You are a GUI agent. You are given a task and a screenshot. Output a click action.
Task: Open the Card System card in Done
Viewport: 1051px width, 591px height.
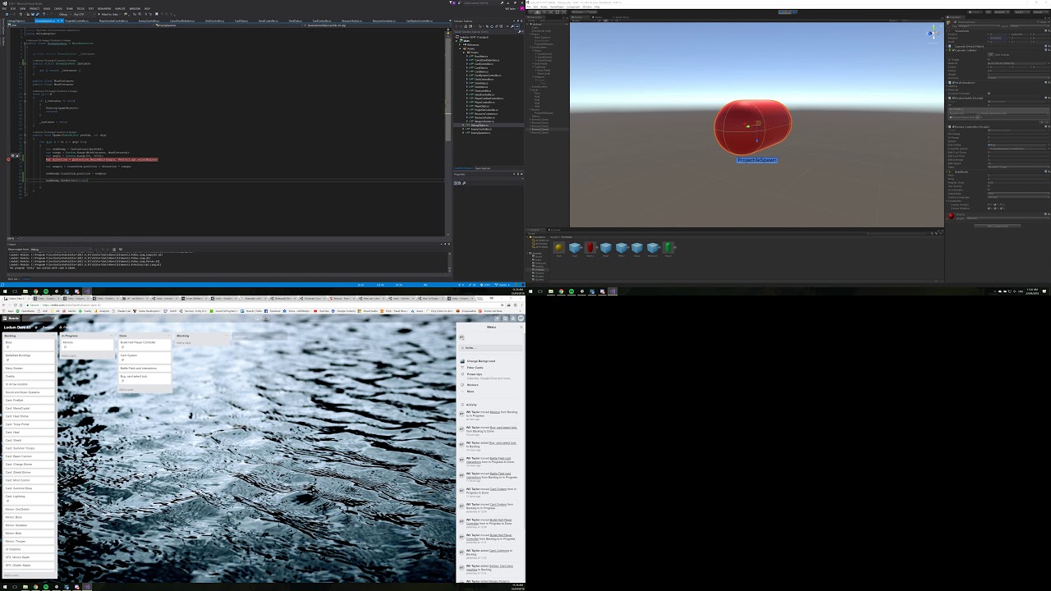pos(144,357)
